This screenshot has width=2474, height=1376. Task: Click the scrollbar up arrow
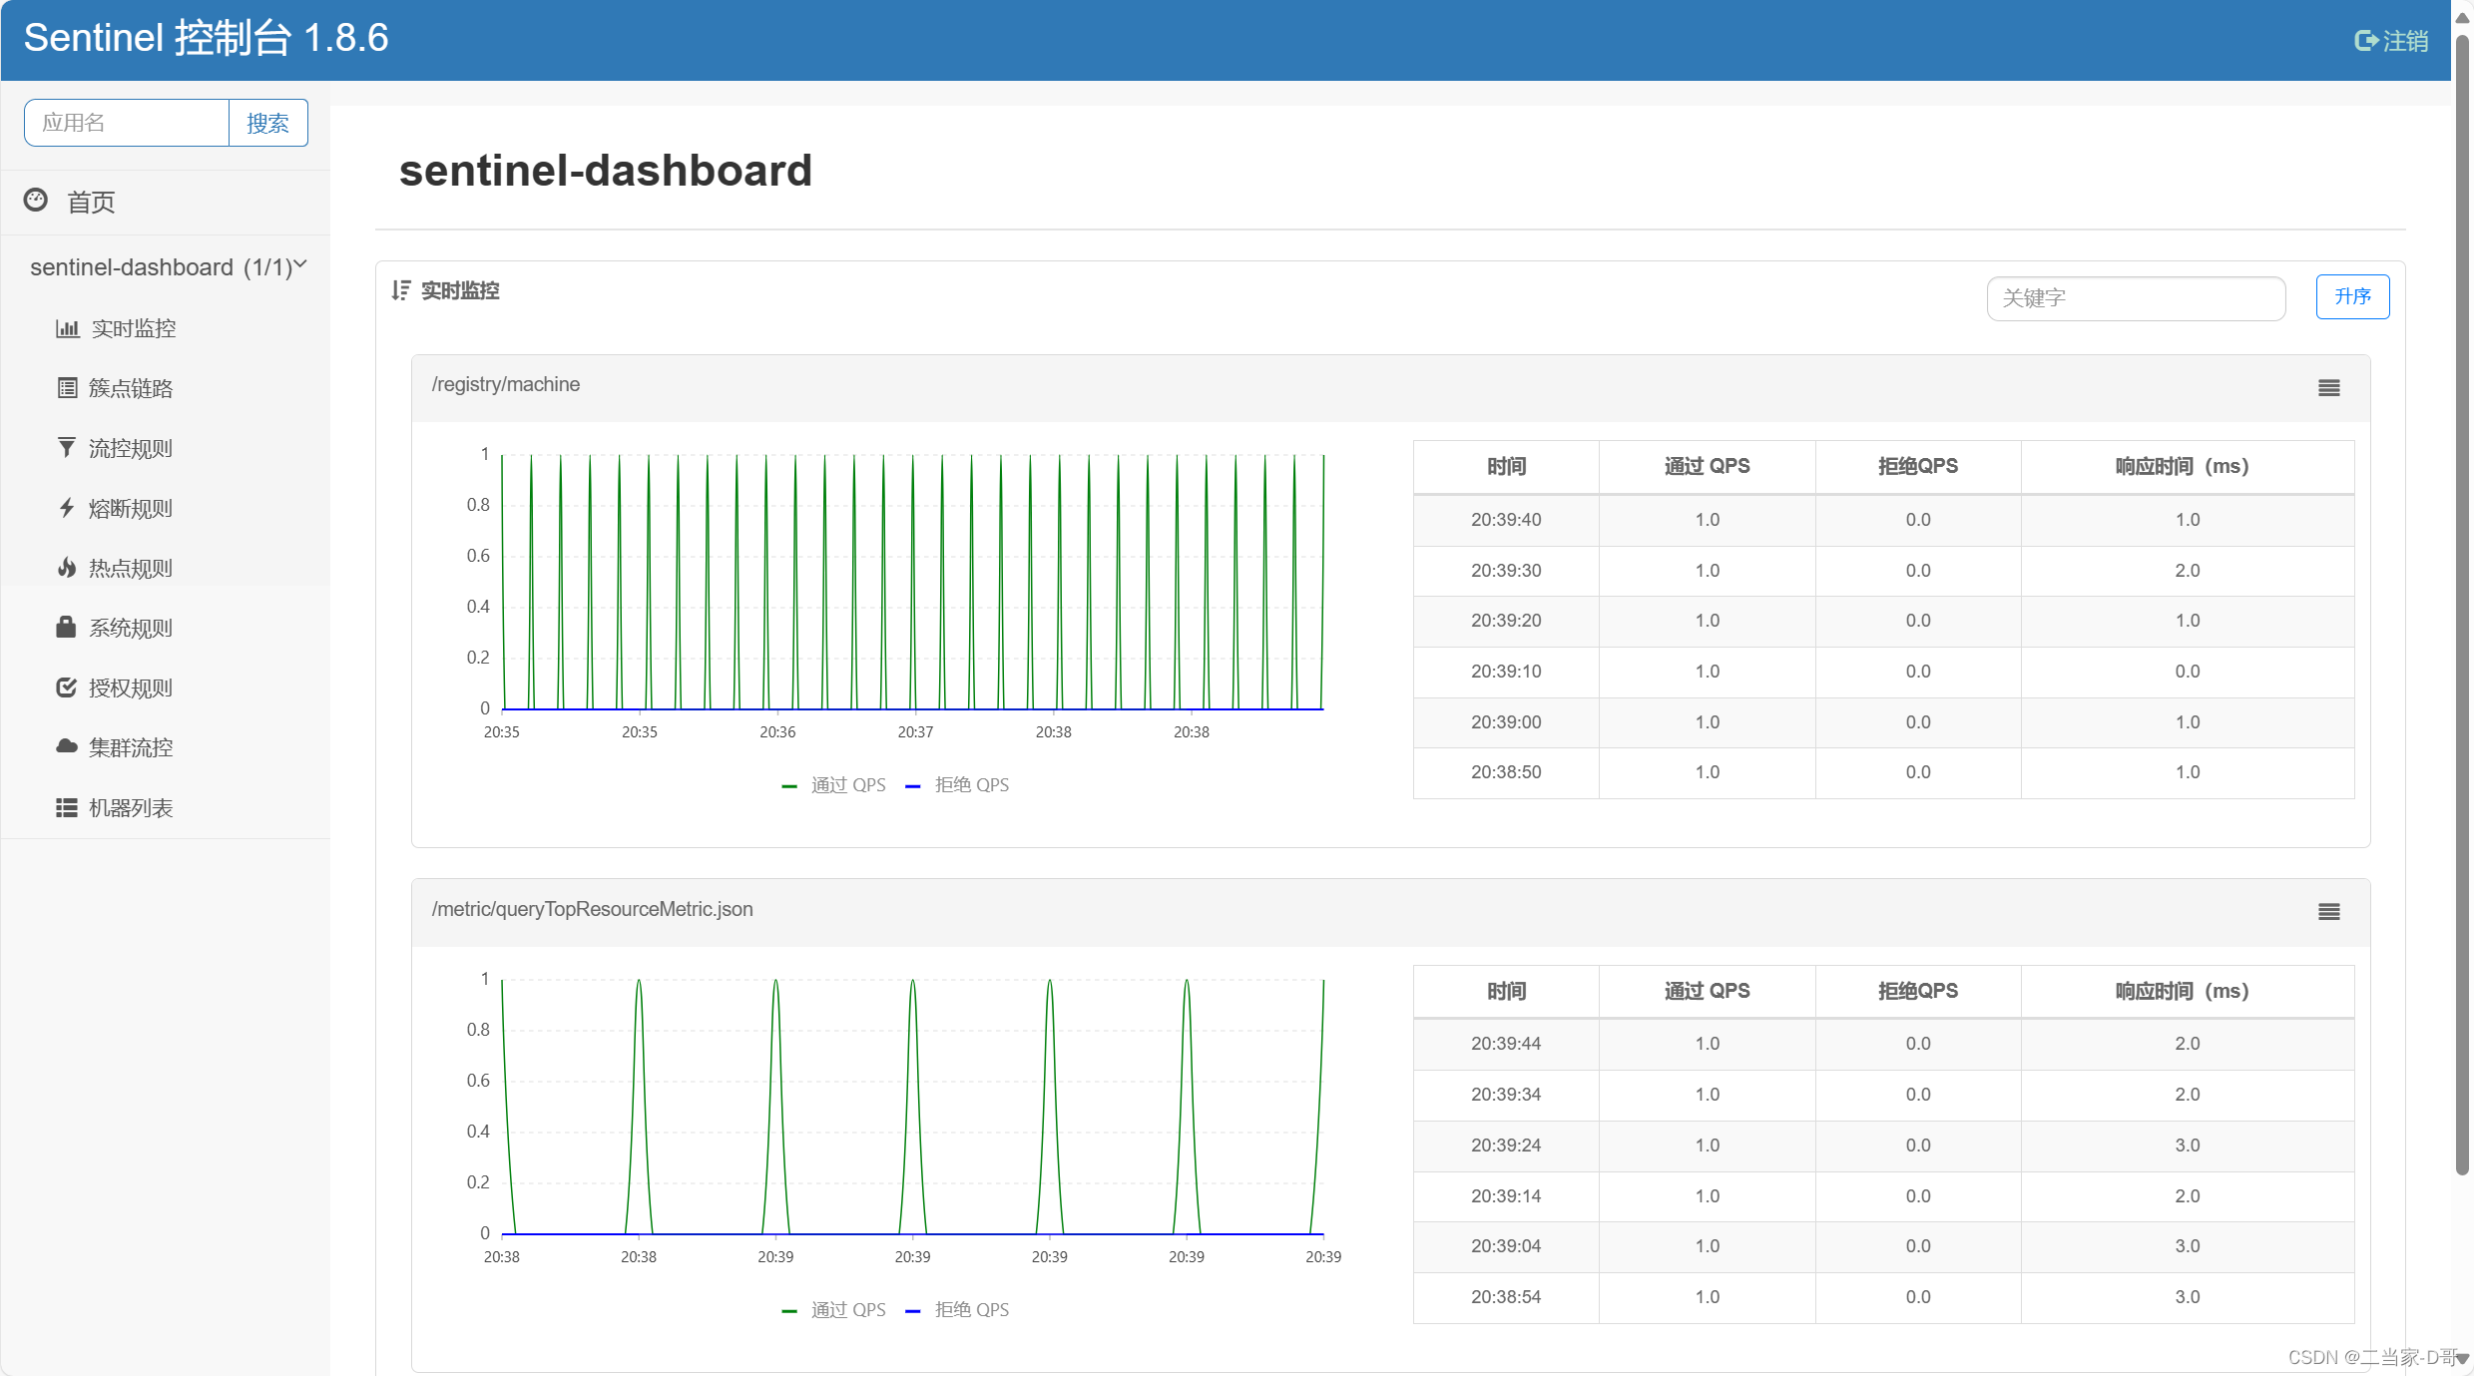2462,18
